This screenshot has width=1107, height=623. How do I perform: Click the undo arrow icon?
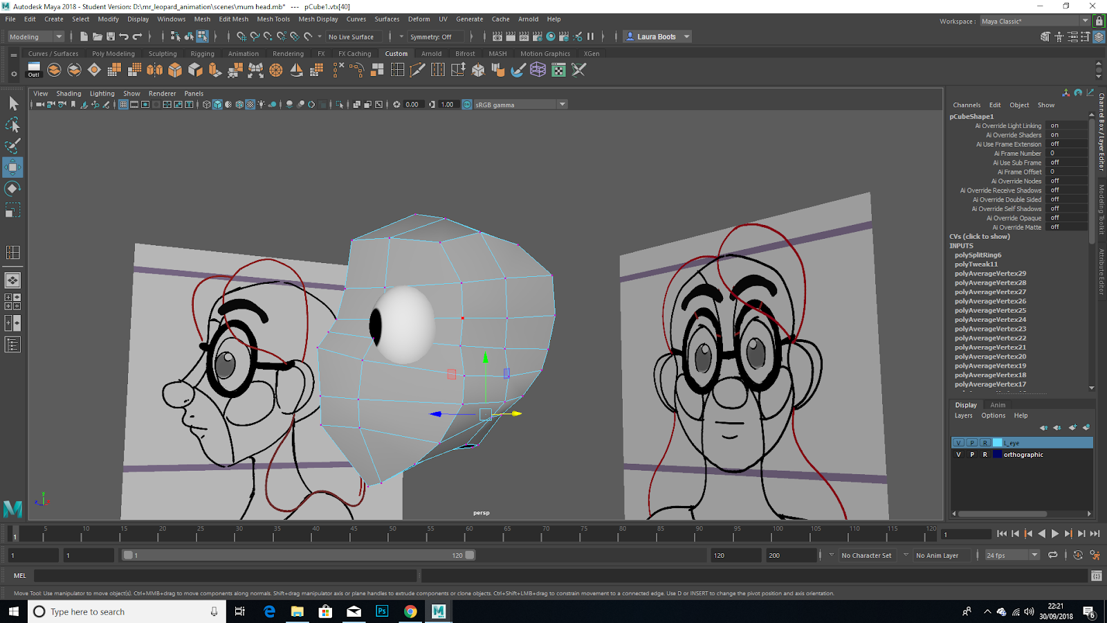[124, 37]
